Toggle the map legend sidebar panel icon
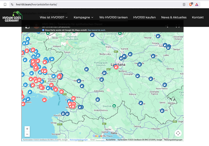Image resolution: width=209 pixels, height=146 pixels. (27, 27)
